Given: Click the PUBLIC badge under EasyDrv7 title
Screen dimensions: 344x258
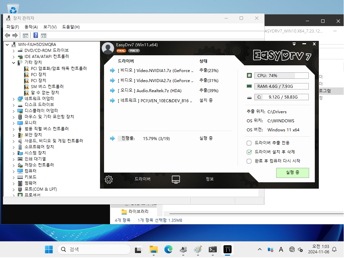Looking at the screenshot, I should tap(134, 51).
